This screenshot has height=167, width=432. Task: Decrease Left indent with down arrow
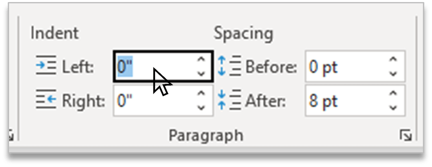pos(202,74)
